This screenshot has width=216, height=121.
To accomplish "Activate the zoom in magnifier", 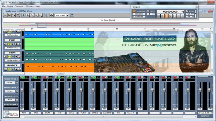I will tap(36, 15).
